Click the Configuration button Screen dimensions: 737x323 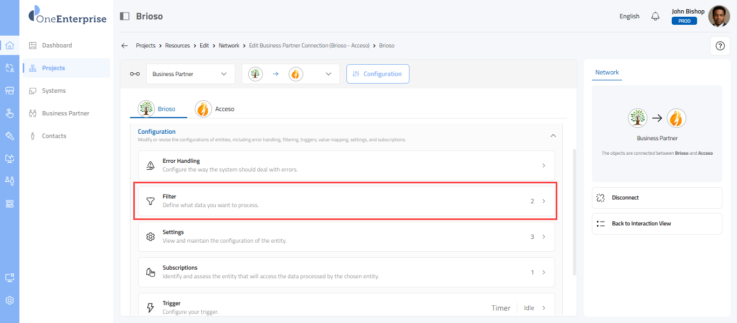click(x=378, y=74)
